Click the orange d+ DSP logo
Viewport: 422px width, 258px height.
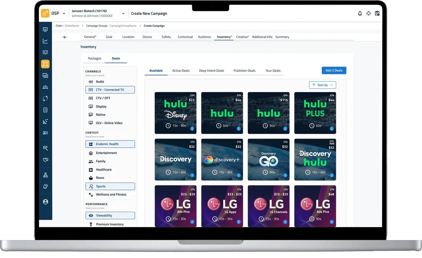click(x=45, y=13)
